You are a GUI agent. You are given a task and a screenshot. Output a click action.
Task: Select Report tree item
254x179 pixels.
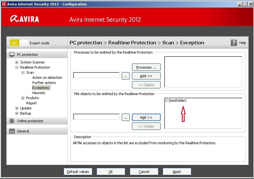31,103
